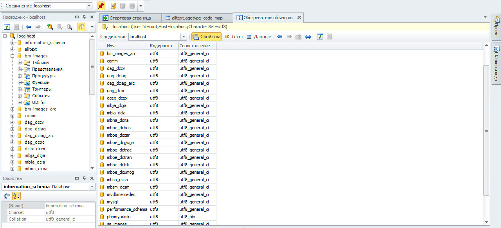Switch properties grid to categorized view
501x228 pixels.
pos(7,196)
